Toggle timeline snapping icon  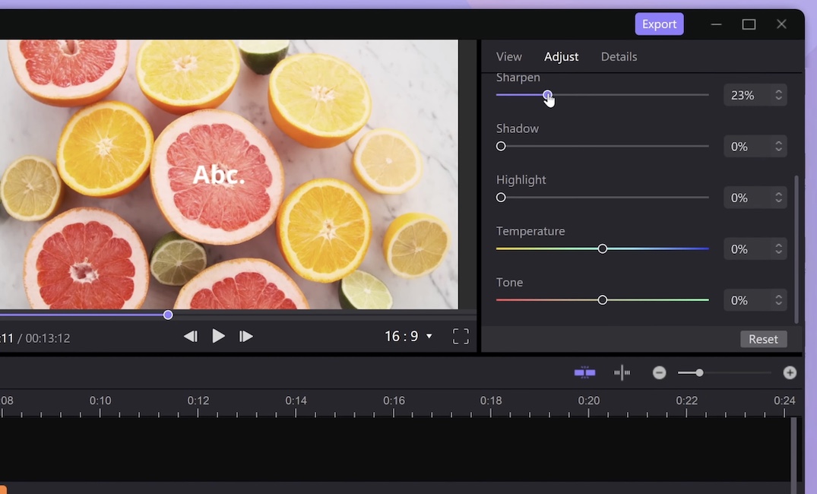pyautogui.click(x=584, y=372)
